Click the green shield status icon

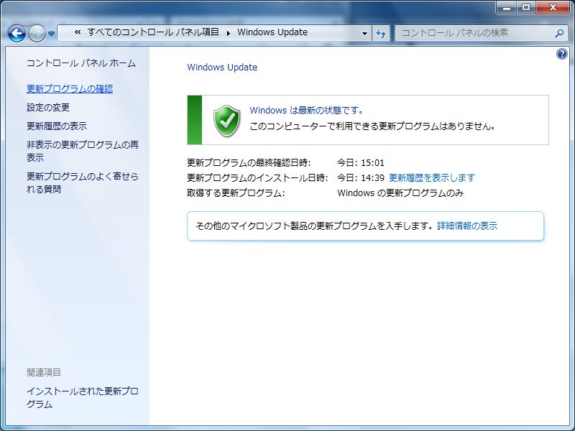click(x=227, y=121)
